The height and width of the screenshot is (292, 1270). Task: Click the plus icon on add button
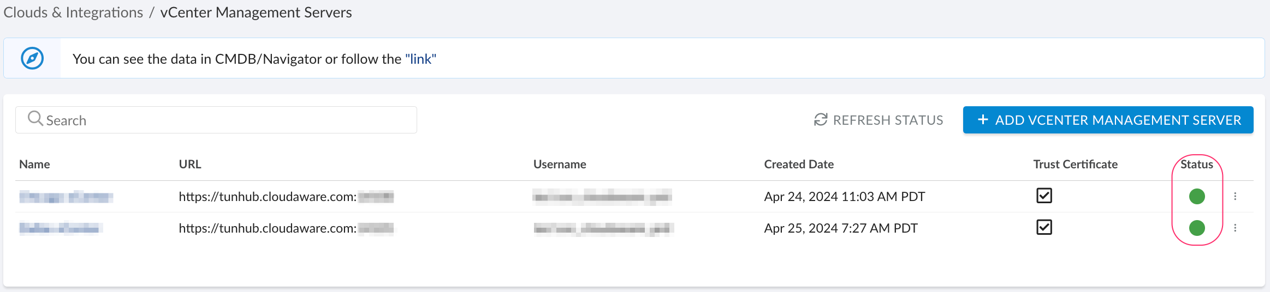point(983,120)
